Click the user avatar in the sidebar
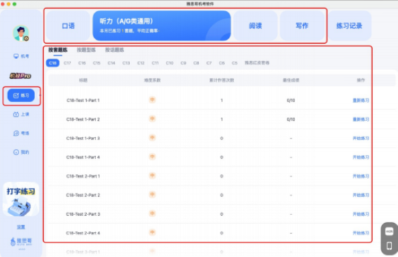 pos(21,33)
